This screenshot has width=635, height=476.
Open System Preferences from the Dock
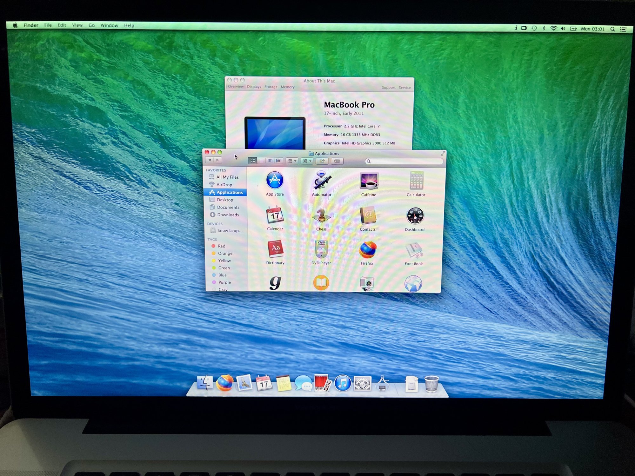pyautogui.click(x=362, y=384)
